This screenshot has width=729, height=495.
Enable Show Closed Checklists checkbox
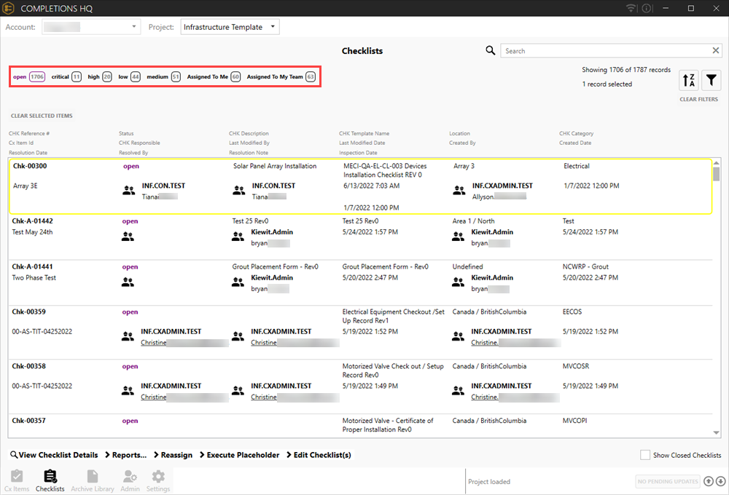(x=644, y=455)
